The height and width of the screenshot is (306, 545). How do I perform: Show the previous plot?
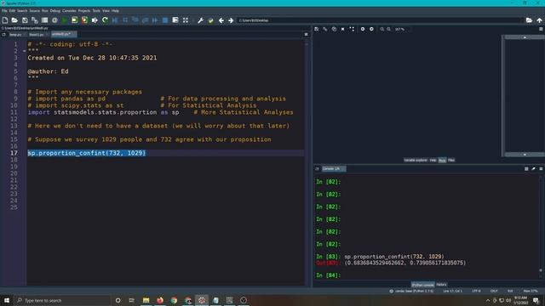point(363,29)
